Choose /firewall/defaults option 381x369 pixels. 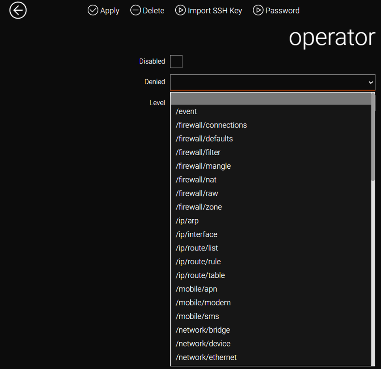[271, 139]
